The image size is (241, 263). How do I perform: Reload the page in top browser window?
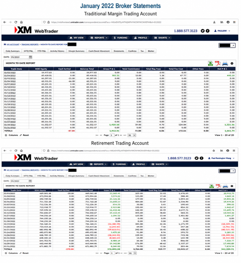coord(16,22)
